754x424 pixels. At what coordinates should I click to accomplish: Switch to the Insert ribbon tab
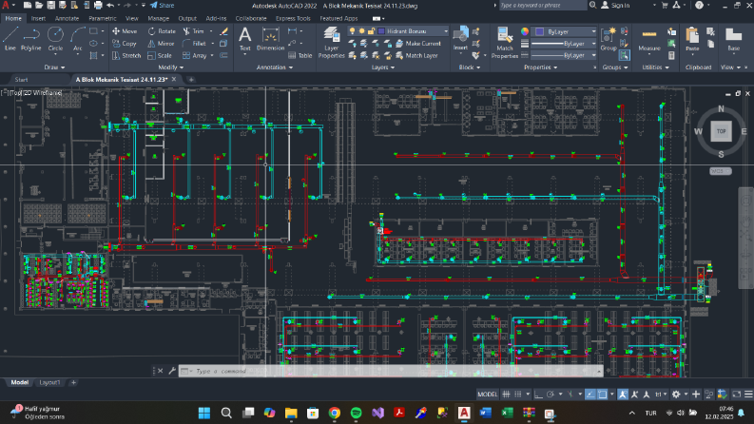(x=38, y=18)
